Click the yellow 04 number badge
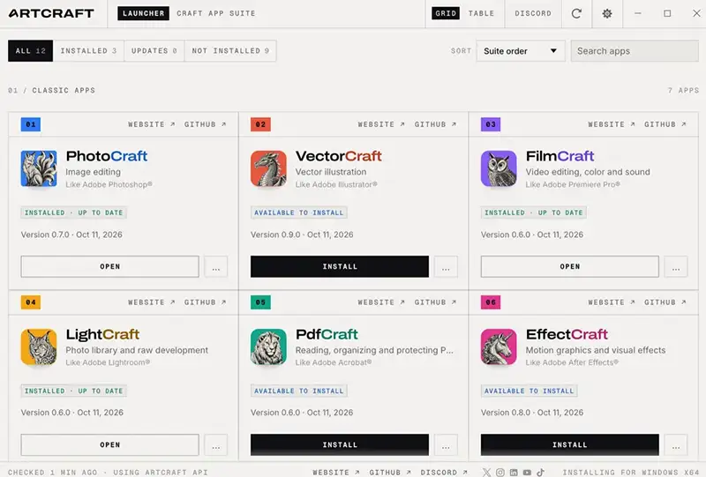Image resolution: width=706 pixels, height=477 pixels. pyautogui.click(x=31, y=302)
